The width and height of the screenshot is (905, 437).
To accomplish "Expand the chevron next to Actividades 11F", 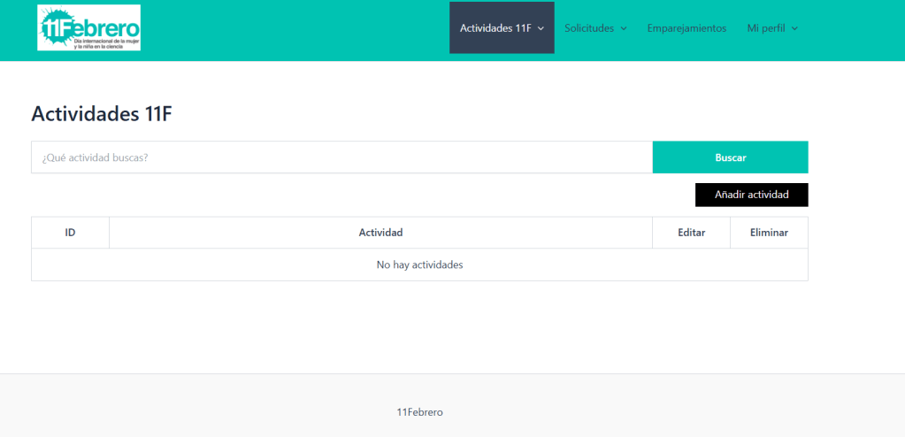I will point(541,28).
